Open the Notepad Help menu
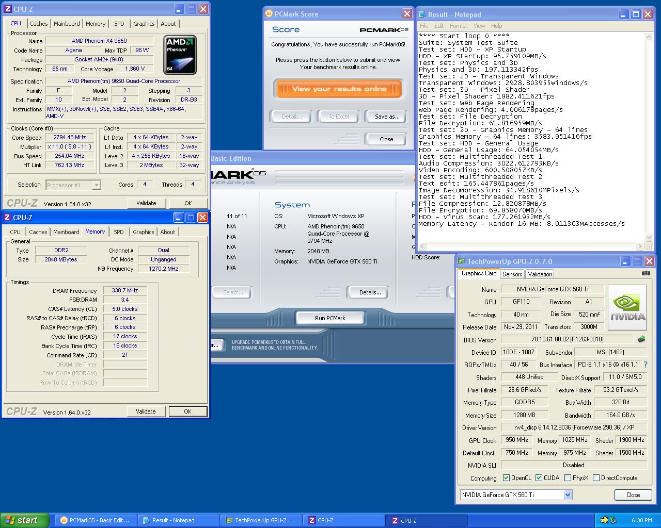 click(497, 26)
